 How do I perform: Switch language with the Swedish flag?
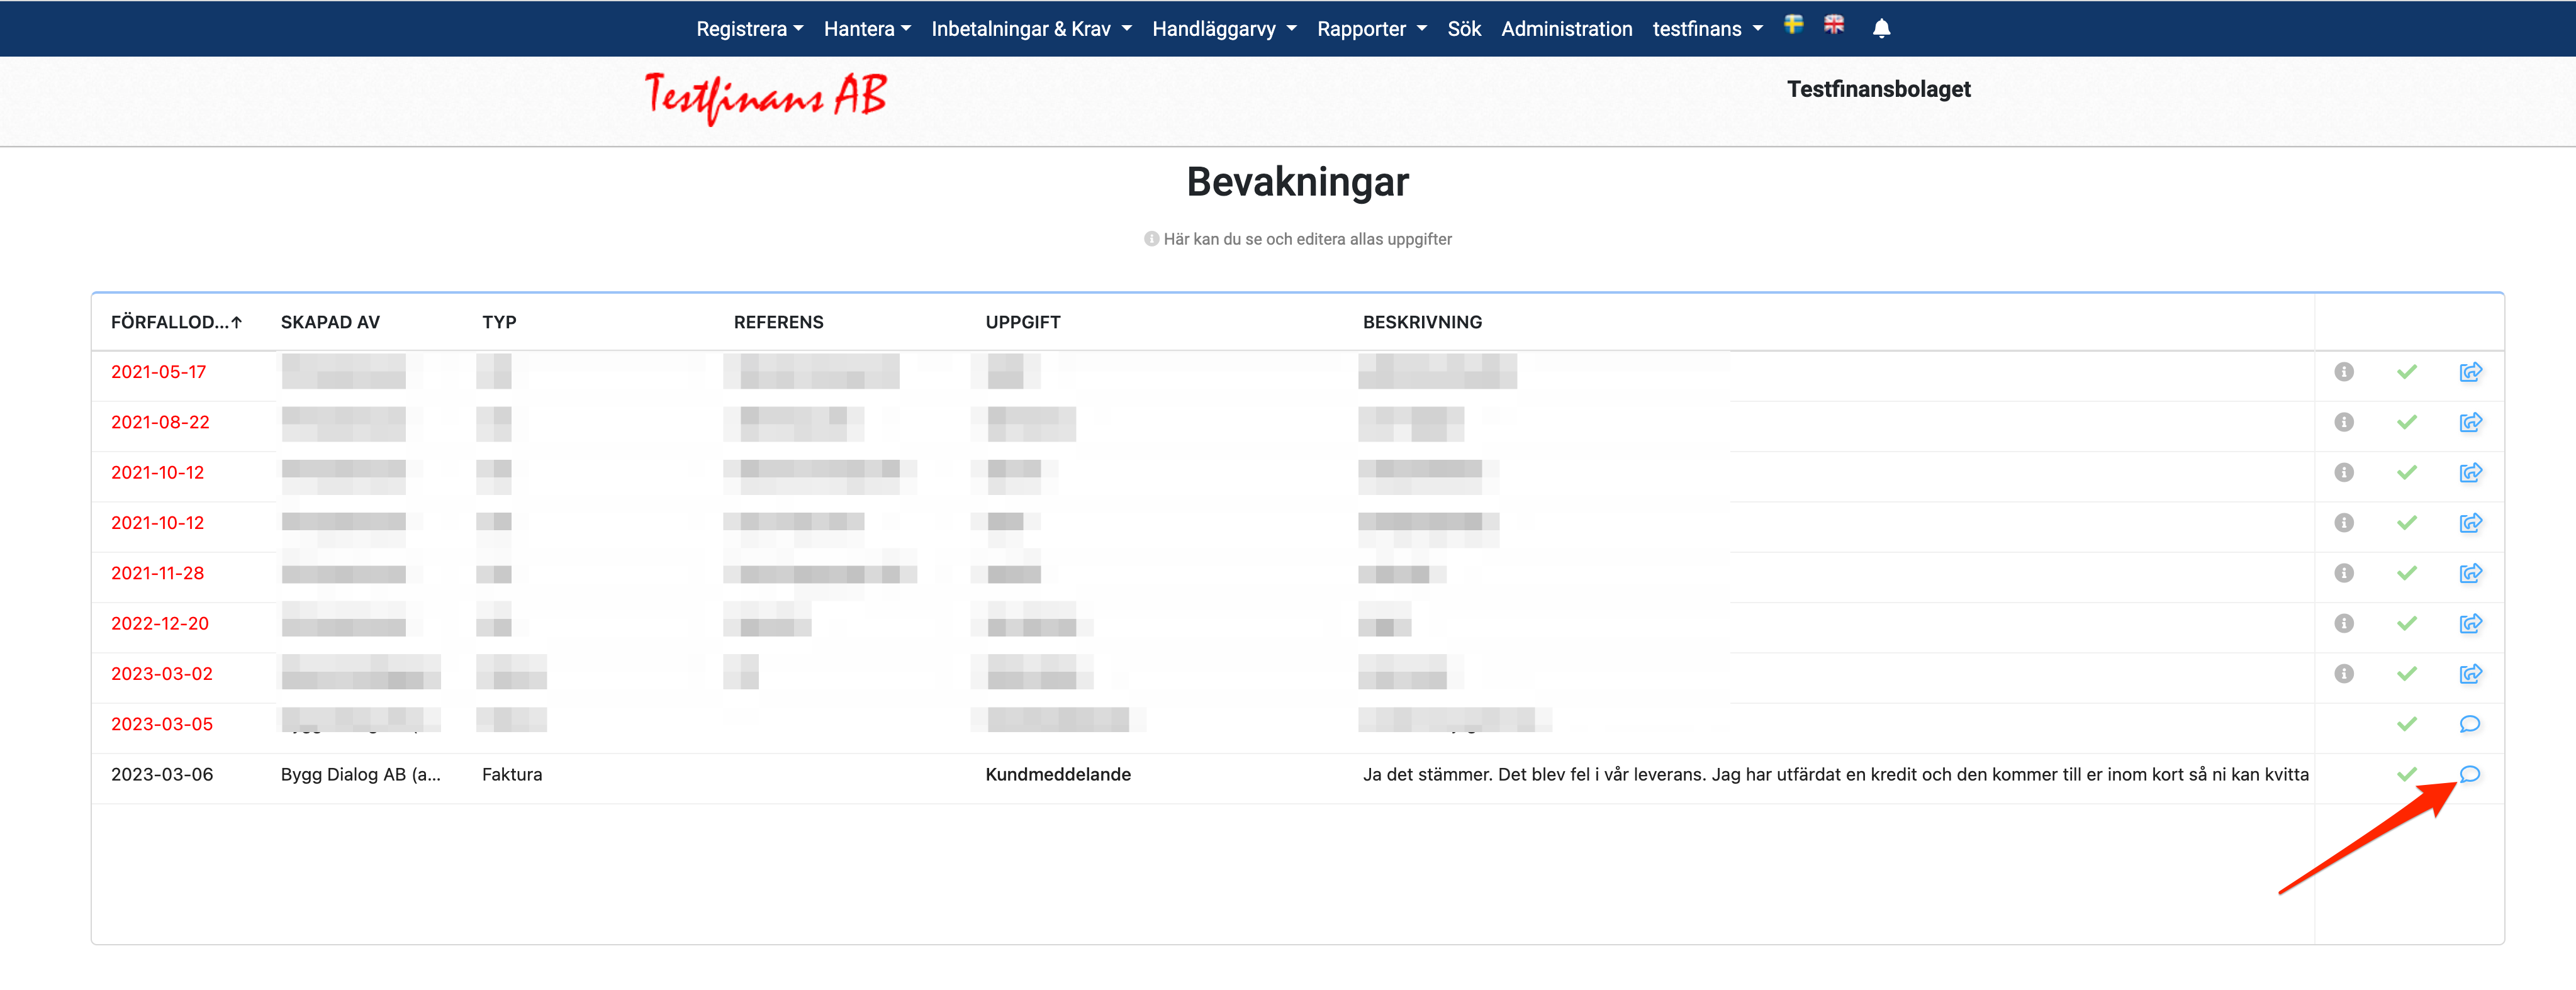1793,25
